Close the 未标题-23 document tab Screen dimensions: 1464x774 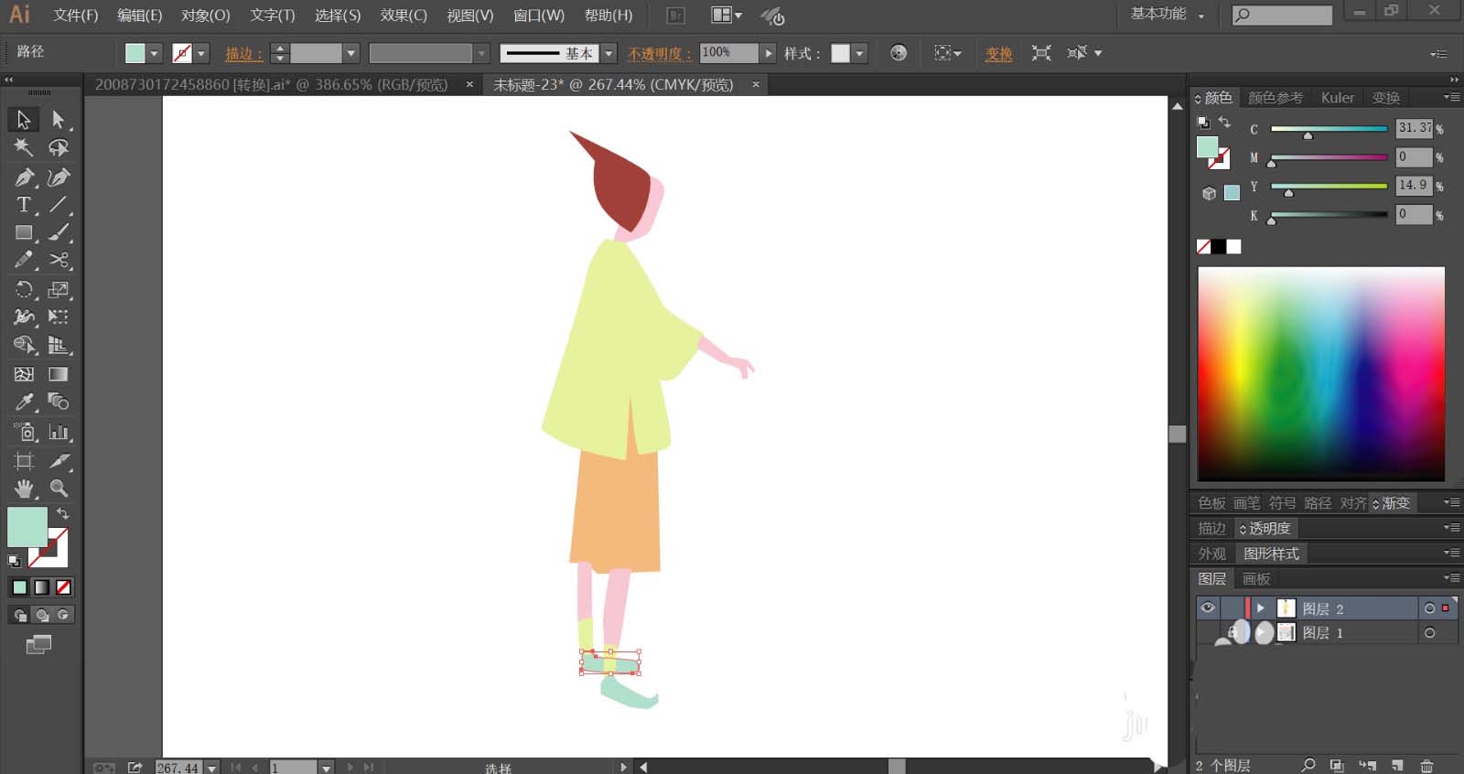[756, 84]
